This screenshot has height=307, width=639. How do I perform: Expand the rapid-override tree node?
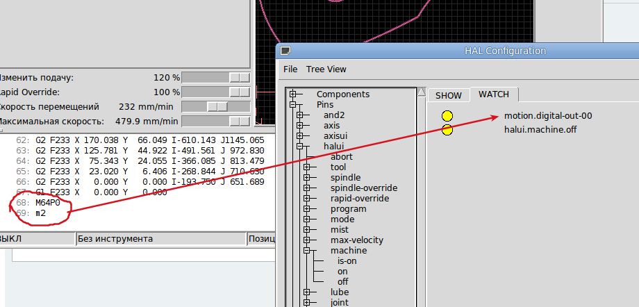[x=306, y=199]
